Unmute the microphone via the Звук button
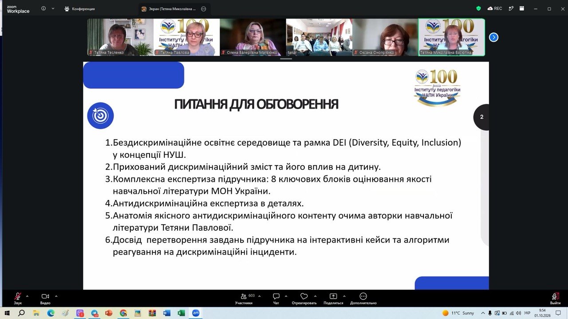The height and width of the screenshot is (319, 568). click(18, 298)
